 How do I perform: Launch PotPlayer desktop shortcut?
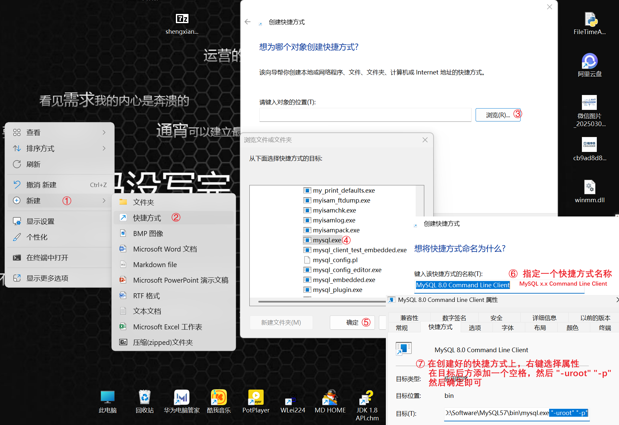coord(256,401)
